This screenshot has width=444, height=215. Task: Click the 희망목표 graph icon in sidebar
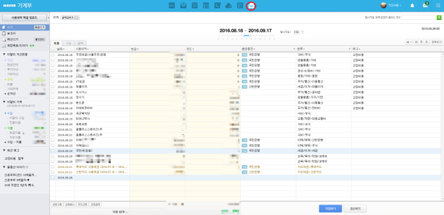pyautogui.click(x=4, y=45)
